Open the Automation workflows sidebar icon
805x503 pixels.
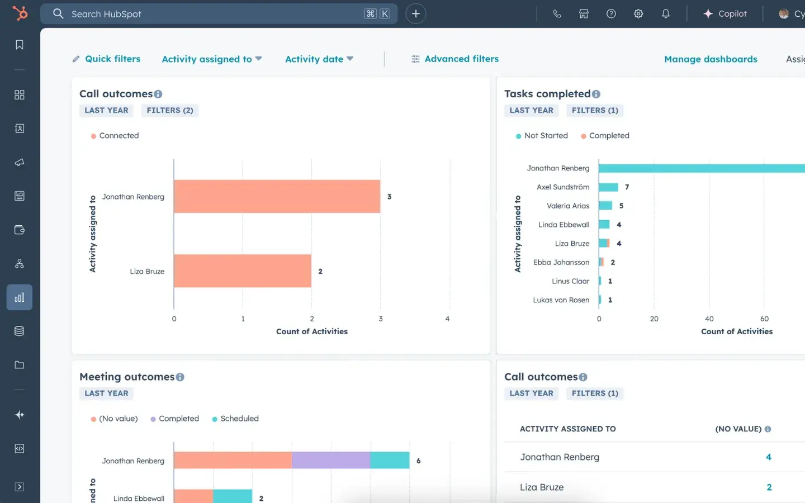click(20, 264)
